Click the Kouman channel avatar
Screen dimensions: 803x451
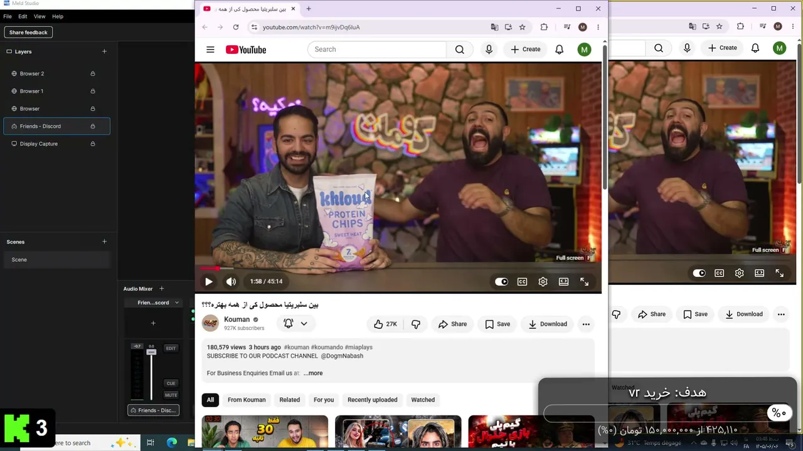coord(210,323)
